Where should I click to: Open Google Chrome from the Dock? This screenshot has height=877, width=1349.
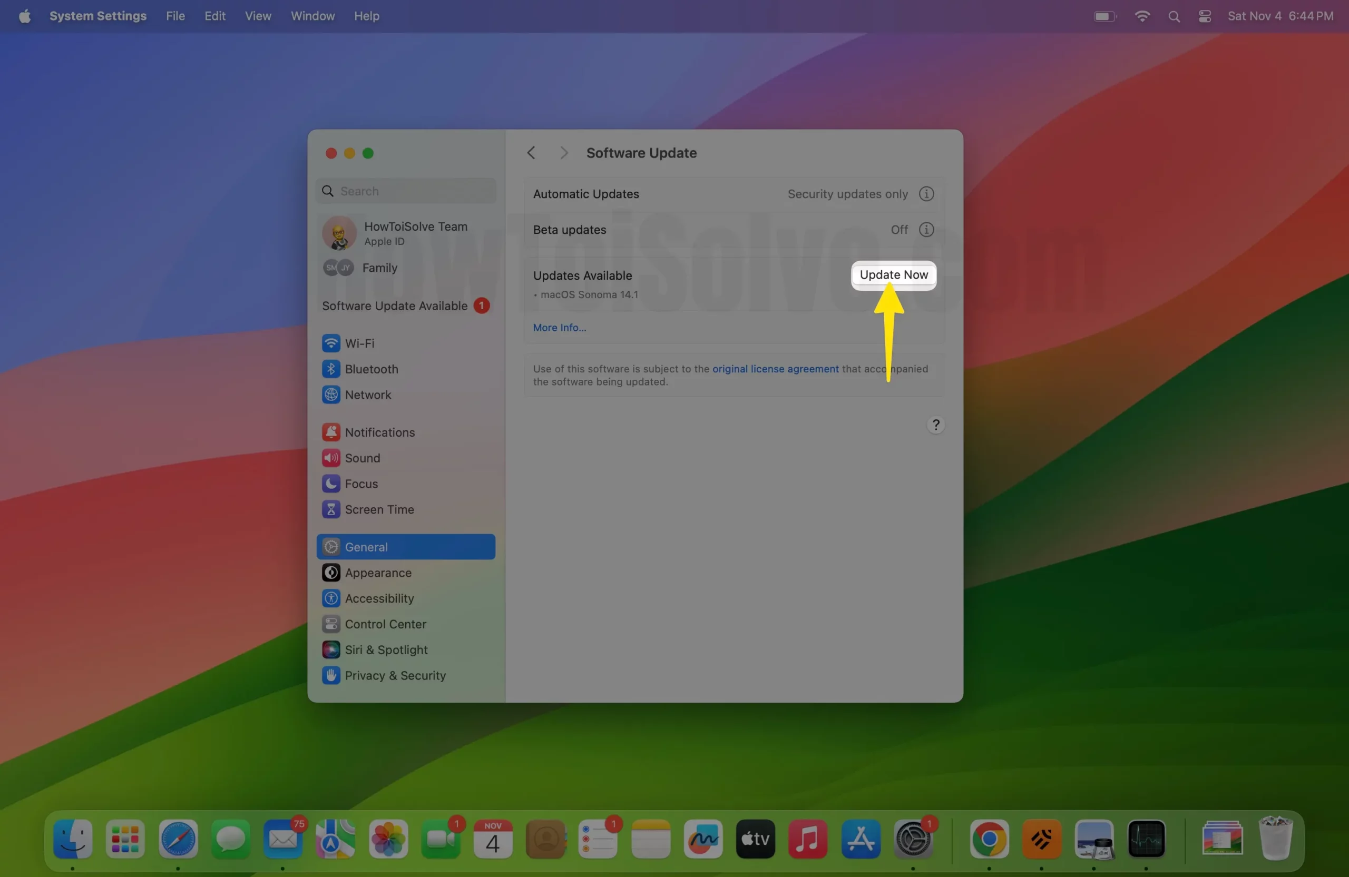click(x=989, y=839)
